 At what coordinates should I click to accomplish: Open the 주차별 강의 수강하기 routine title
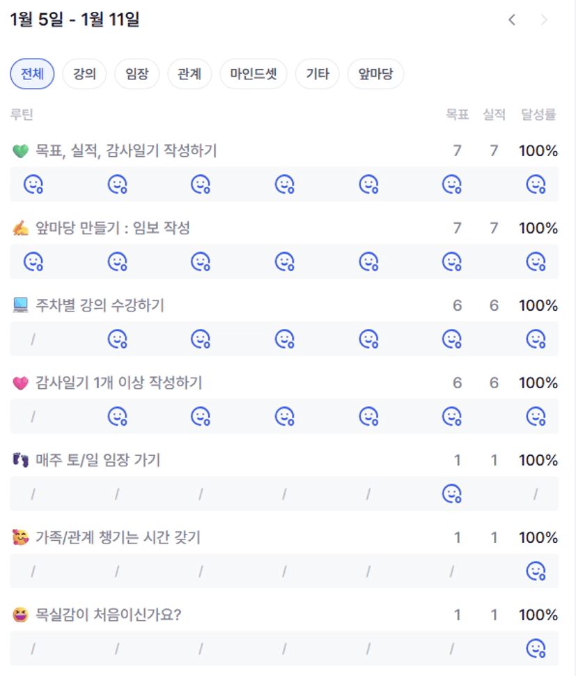(x=100, y=305)
